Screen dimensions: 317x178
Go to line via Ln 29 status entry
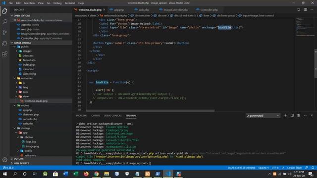click(241, 168)
